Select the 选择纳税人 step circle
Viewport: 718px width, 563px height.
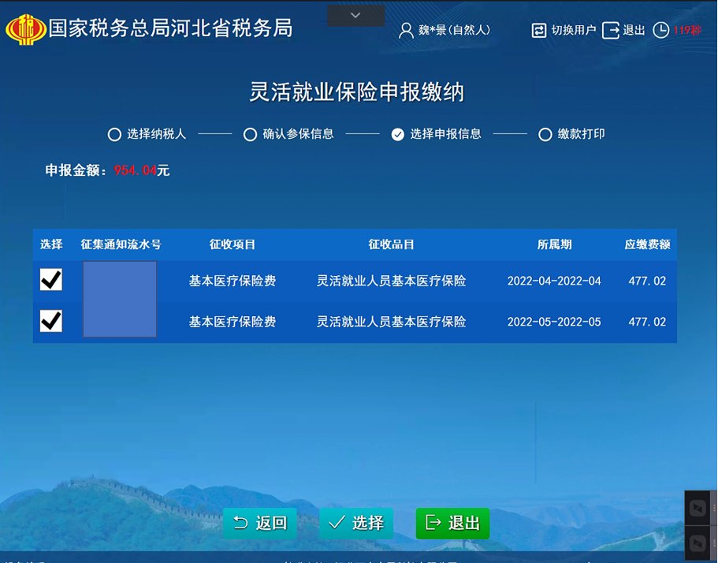coord(114,135)
